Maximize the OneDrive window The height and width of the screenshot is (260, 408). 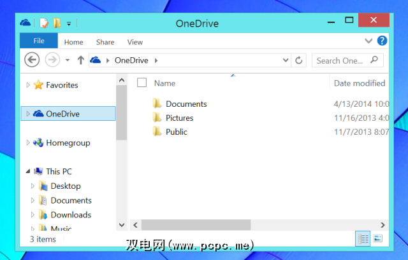[x=349, y=20]
